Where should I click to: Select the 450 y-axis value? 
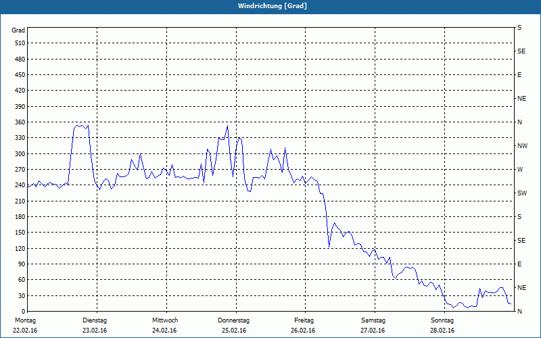[x=20, y=75]
